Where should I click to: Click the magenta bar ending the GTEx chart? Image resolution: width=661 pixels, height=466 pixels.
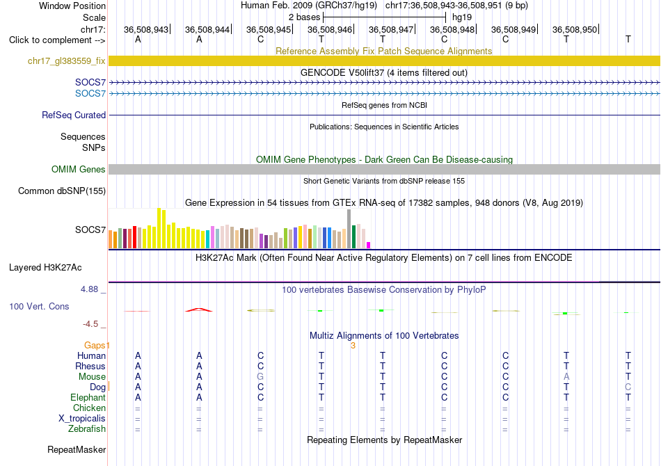[x=369, y=245]
